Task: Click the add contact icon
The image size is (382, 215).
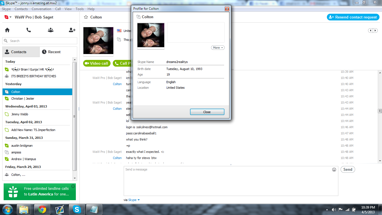Action: coord(72,30)
